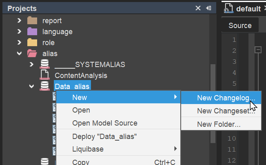Viewport: 266px width, 165px height.
Task: Select the language tree item
Action: pyautogui.click(x=58, y=32)
